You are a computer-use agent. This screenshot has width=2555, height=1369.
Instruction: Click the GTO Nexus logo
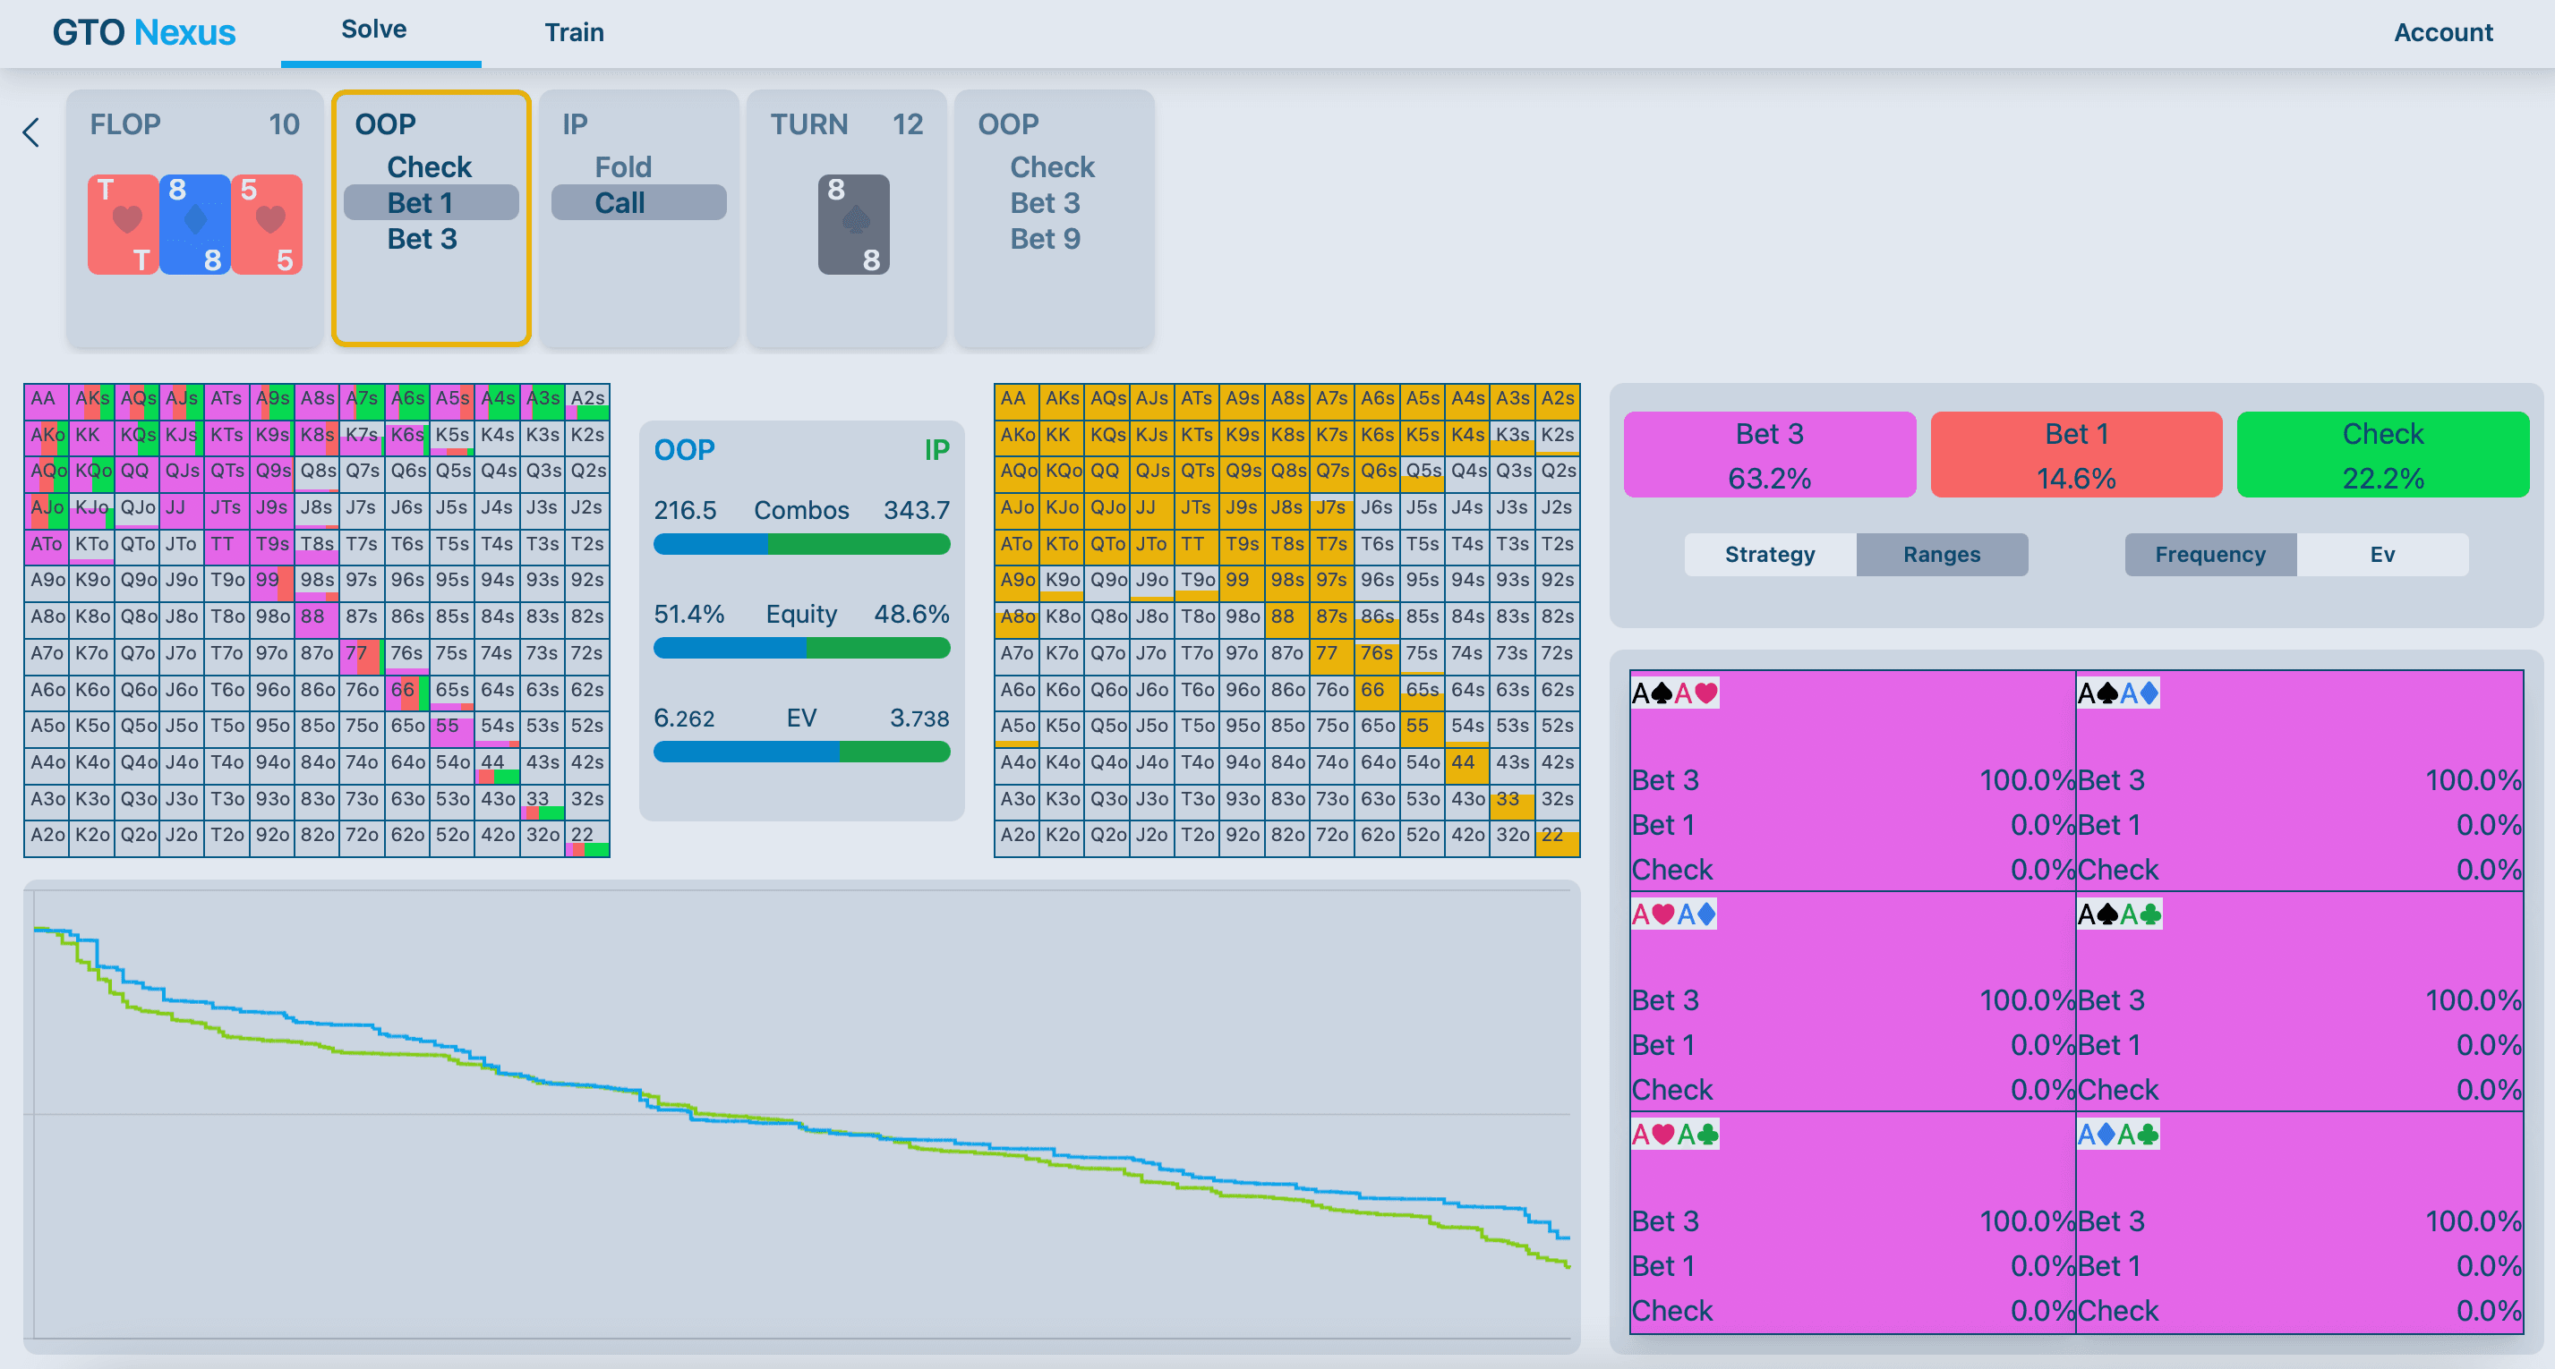click(144, 33)
